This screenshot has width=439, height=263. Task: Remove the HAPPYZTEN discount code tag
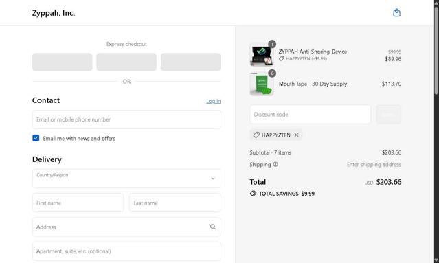tap(296, 135)
